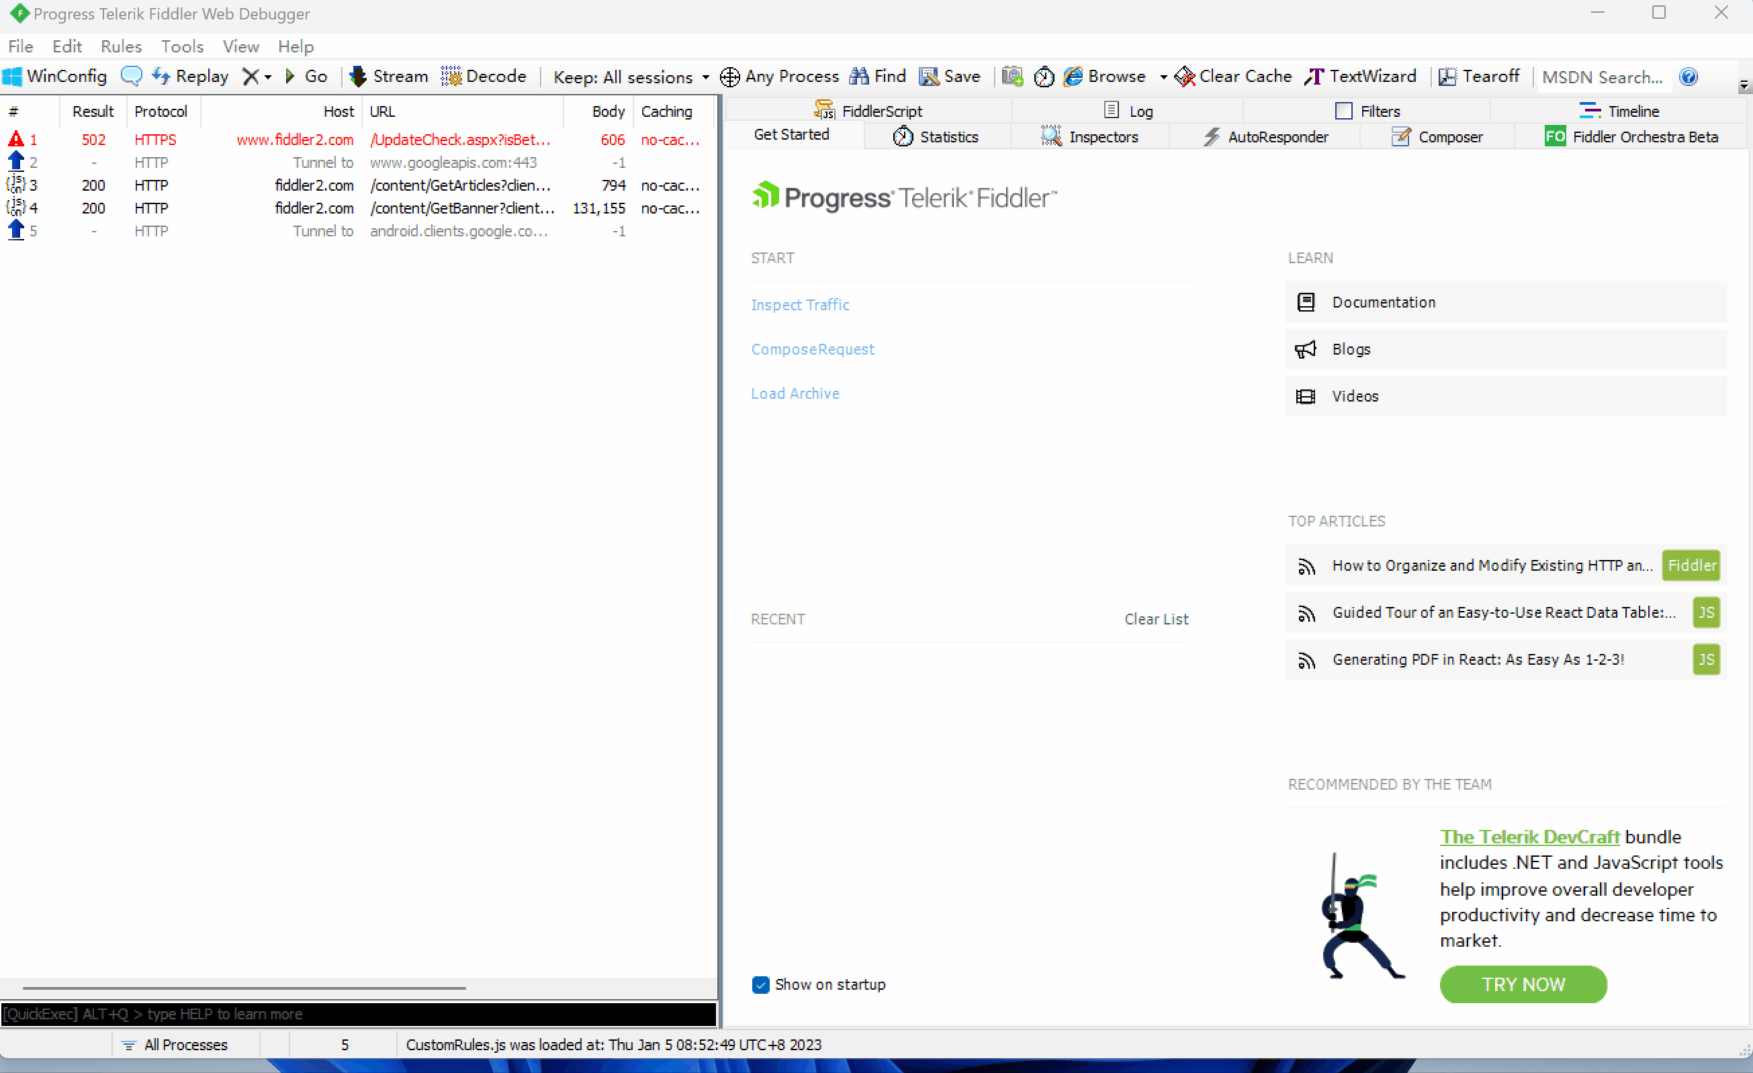
Task: Click Clear Cache in toolbar
Action: 1234,76
